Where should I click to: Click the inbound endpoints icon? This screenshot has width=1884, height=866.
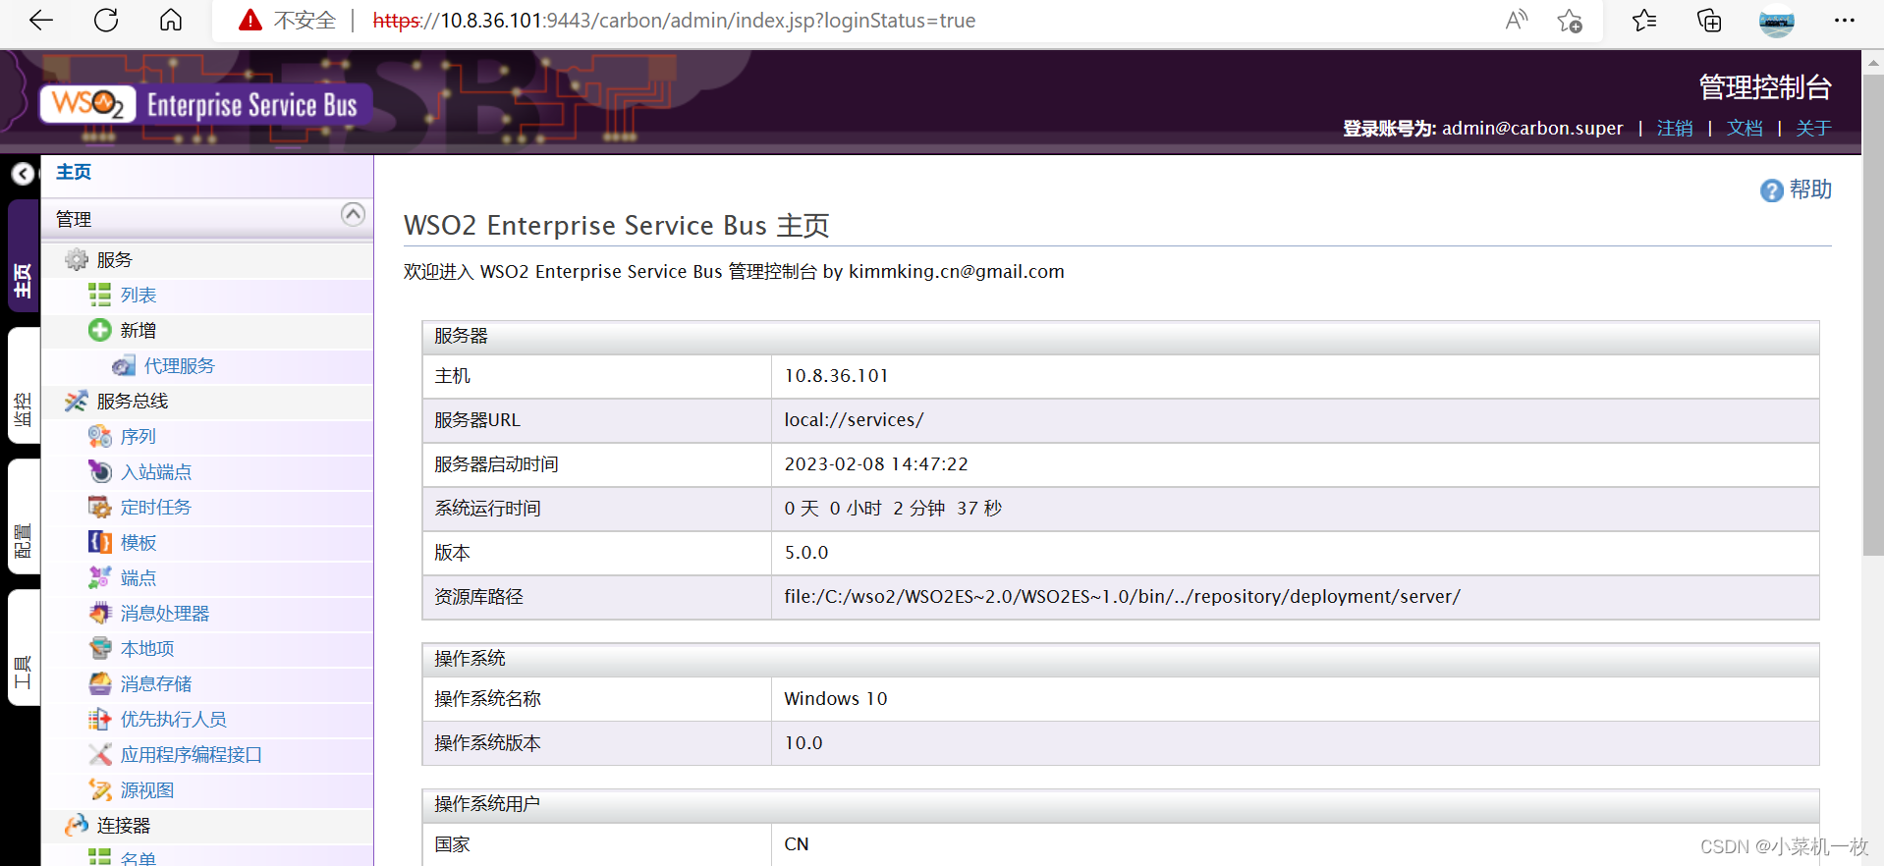[x=99, y=472]
